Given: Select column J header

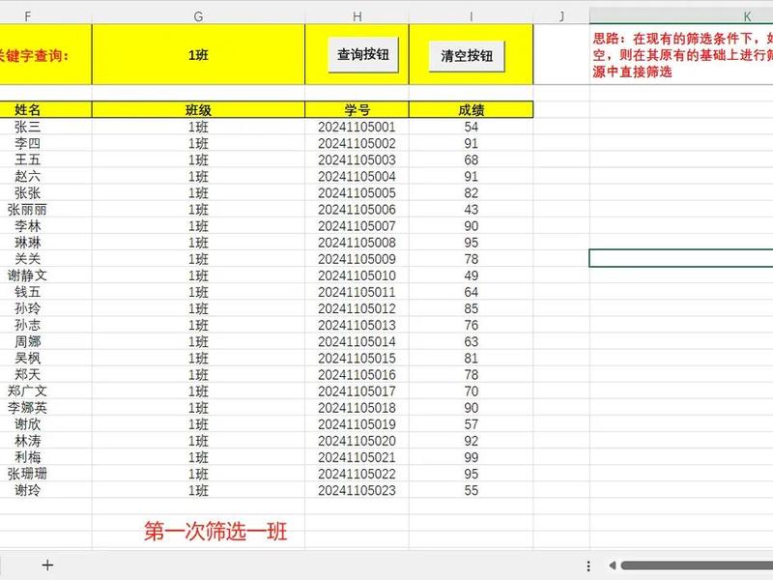Looking at the screenshot, I should click(x=561, y=16).
